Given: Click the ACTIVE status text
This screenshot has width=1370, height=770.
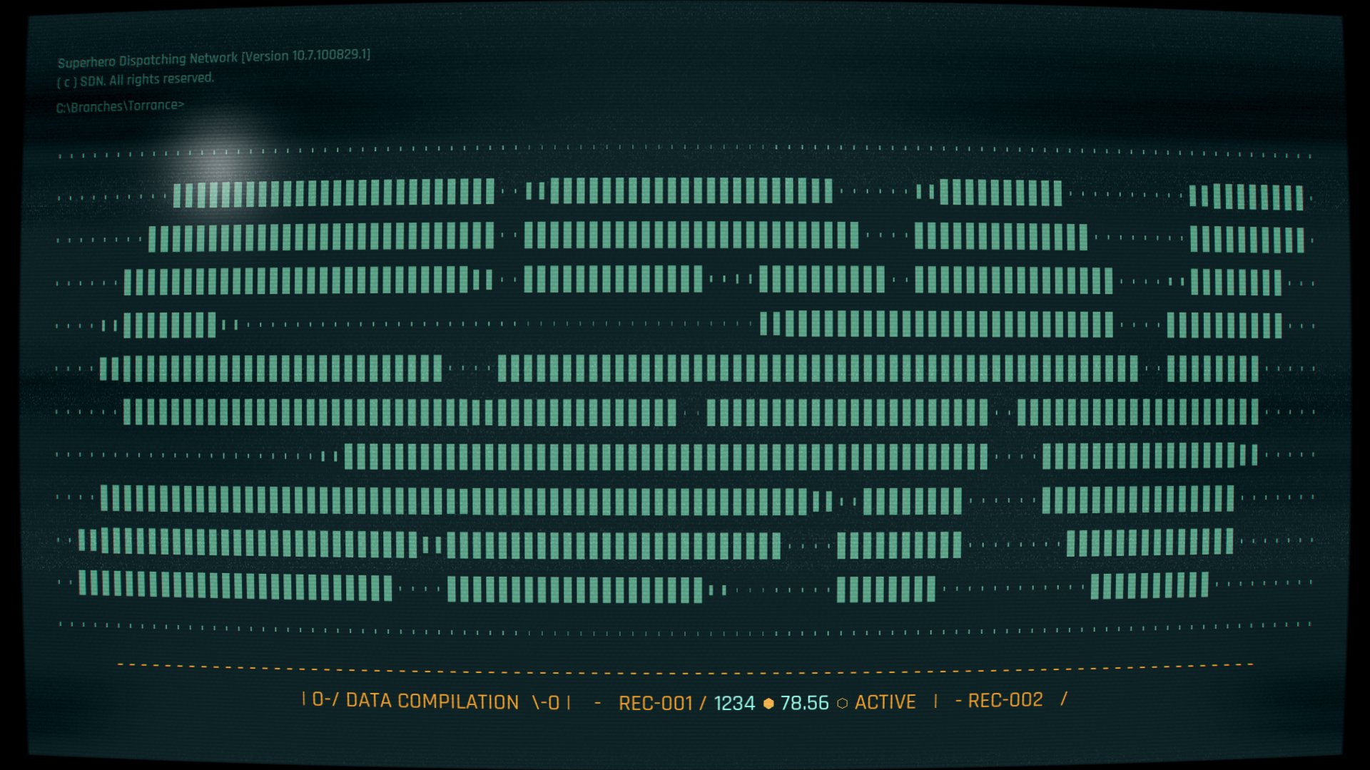Looking at the screenshot, I should tap(886, 702).
